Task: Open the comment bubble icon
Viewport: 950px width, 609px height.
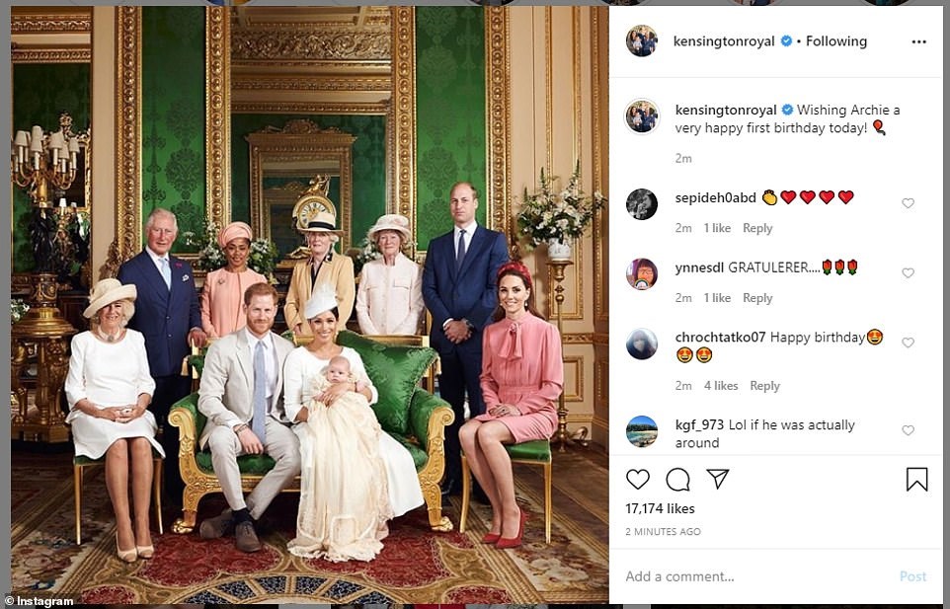Action: tap(677, 480)
